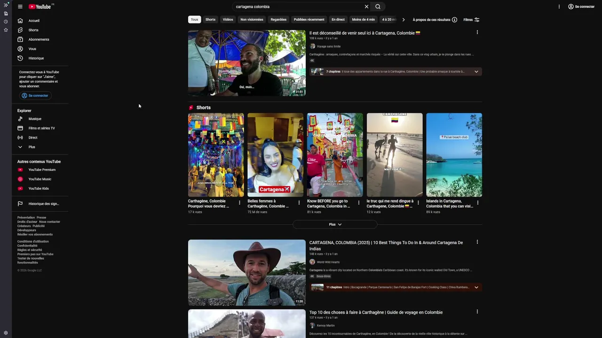Select the Moins de 4 min chip
602x338 pixels.
coord(363,20)
